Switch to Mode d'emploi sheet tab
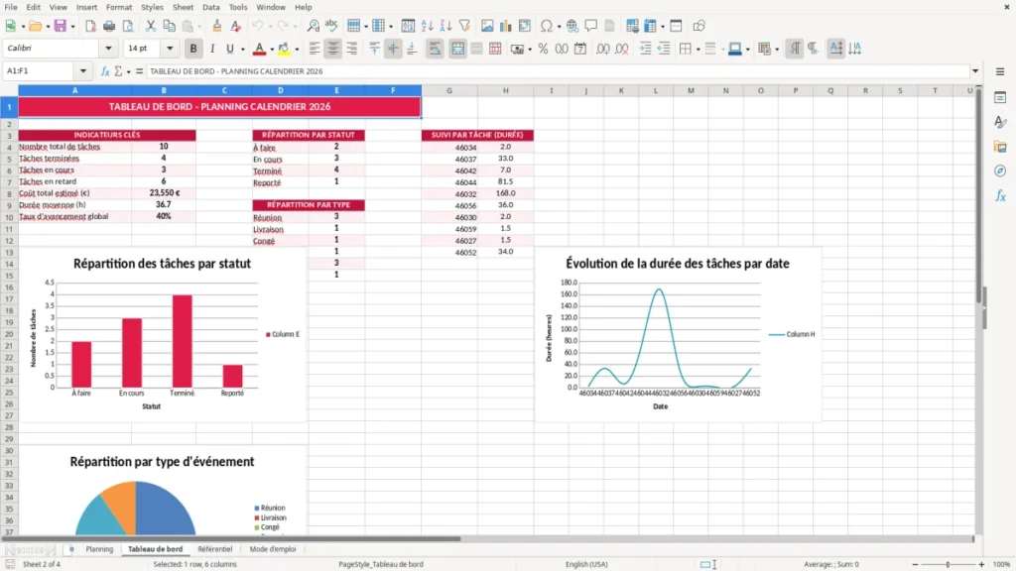The image size is (1016, 571). (x=273, y=549)
